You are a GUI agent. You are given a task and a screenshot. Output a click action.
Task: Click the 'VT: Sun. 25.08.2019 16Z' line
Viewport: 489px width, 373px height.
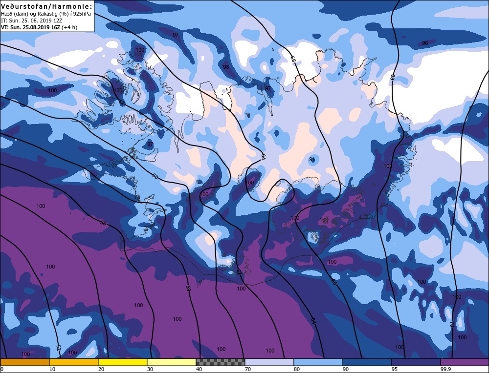pyautogui.click(x=30, y=27)
